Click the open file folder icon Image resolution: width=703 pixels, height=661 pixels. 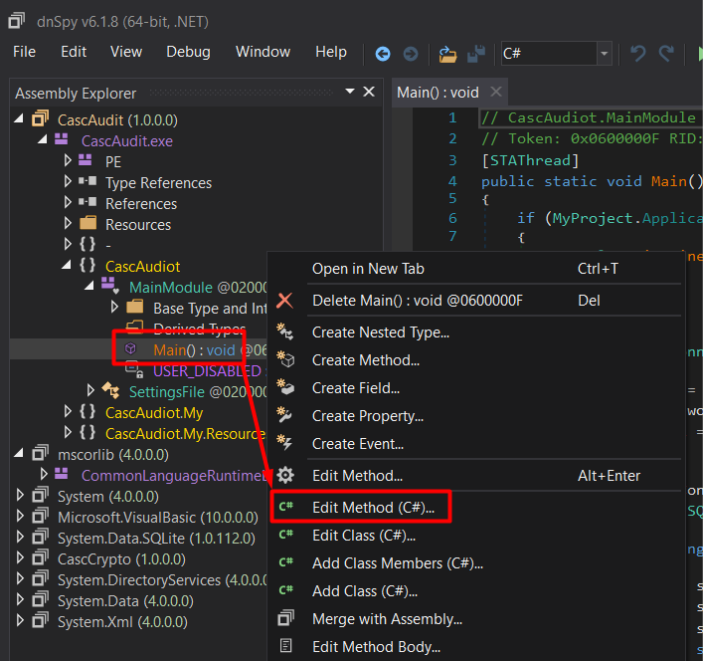(447, 53)
